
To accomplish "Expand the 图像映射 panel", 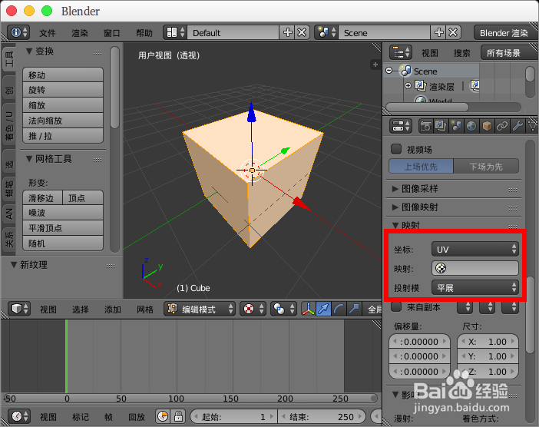I will [395, 207].
